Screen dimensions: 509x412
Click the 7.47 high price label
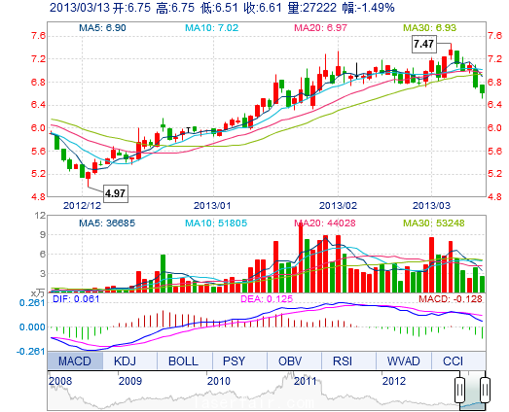424,44
